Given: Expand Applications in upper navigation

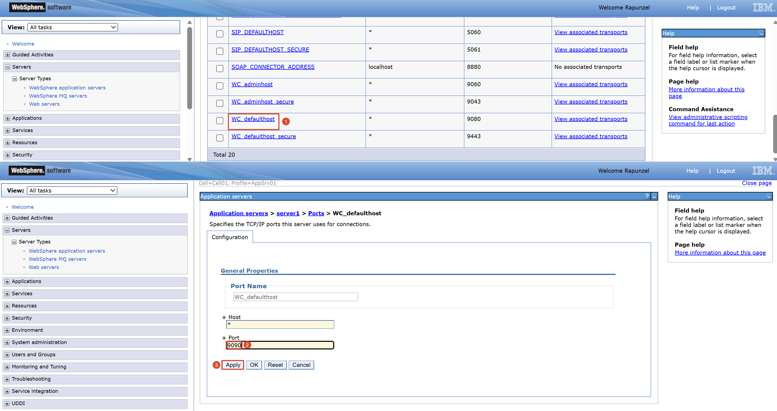Looking at the screenshot, I should pos(8,118).
